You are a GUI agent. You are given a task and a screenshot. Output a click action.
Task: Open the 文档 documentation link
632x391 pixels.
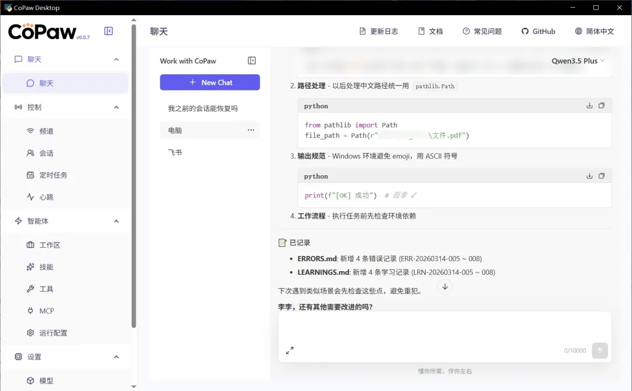pos(431,32)
